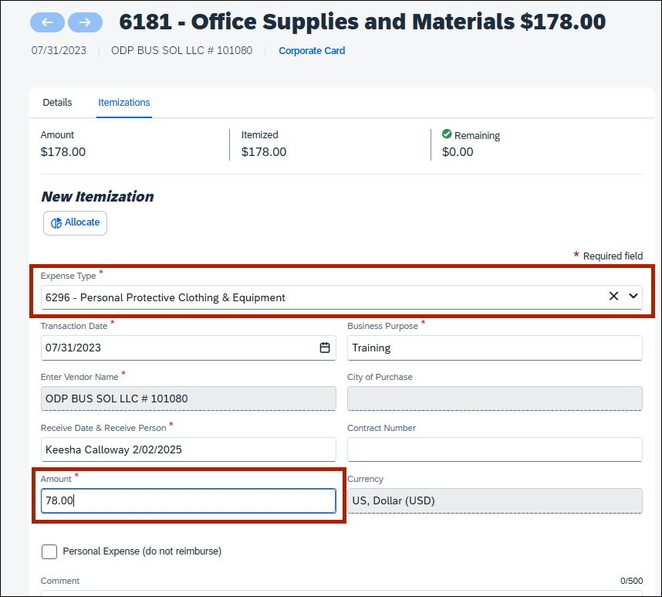This screenshot has height=597, width=662.
Task: Click the Comment label
Action: 60,581
